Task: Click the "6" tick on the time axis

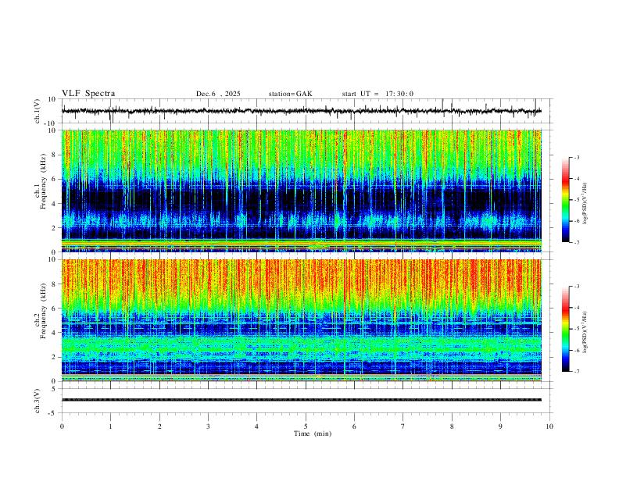Action: coord(354,426)
